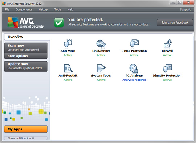This screenshot has width=196, height=143.
Task: Open the Anti-Rootkit magnifier icon
Action: click(68, 68)
